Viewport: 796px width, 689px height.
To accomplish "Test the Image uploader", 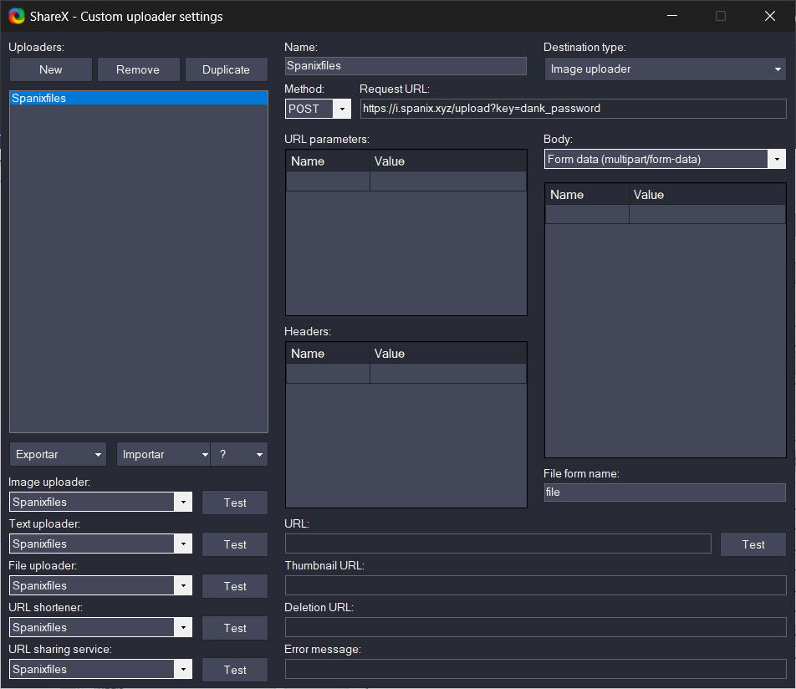I will click(x=235, y=503).
